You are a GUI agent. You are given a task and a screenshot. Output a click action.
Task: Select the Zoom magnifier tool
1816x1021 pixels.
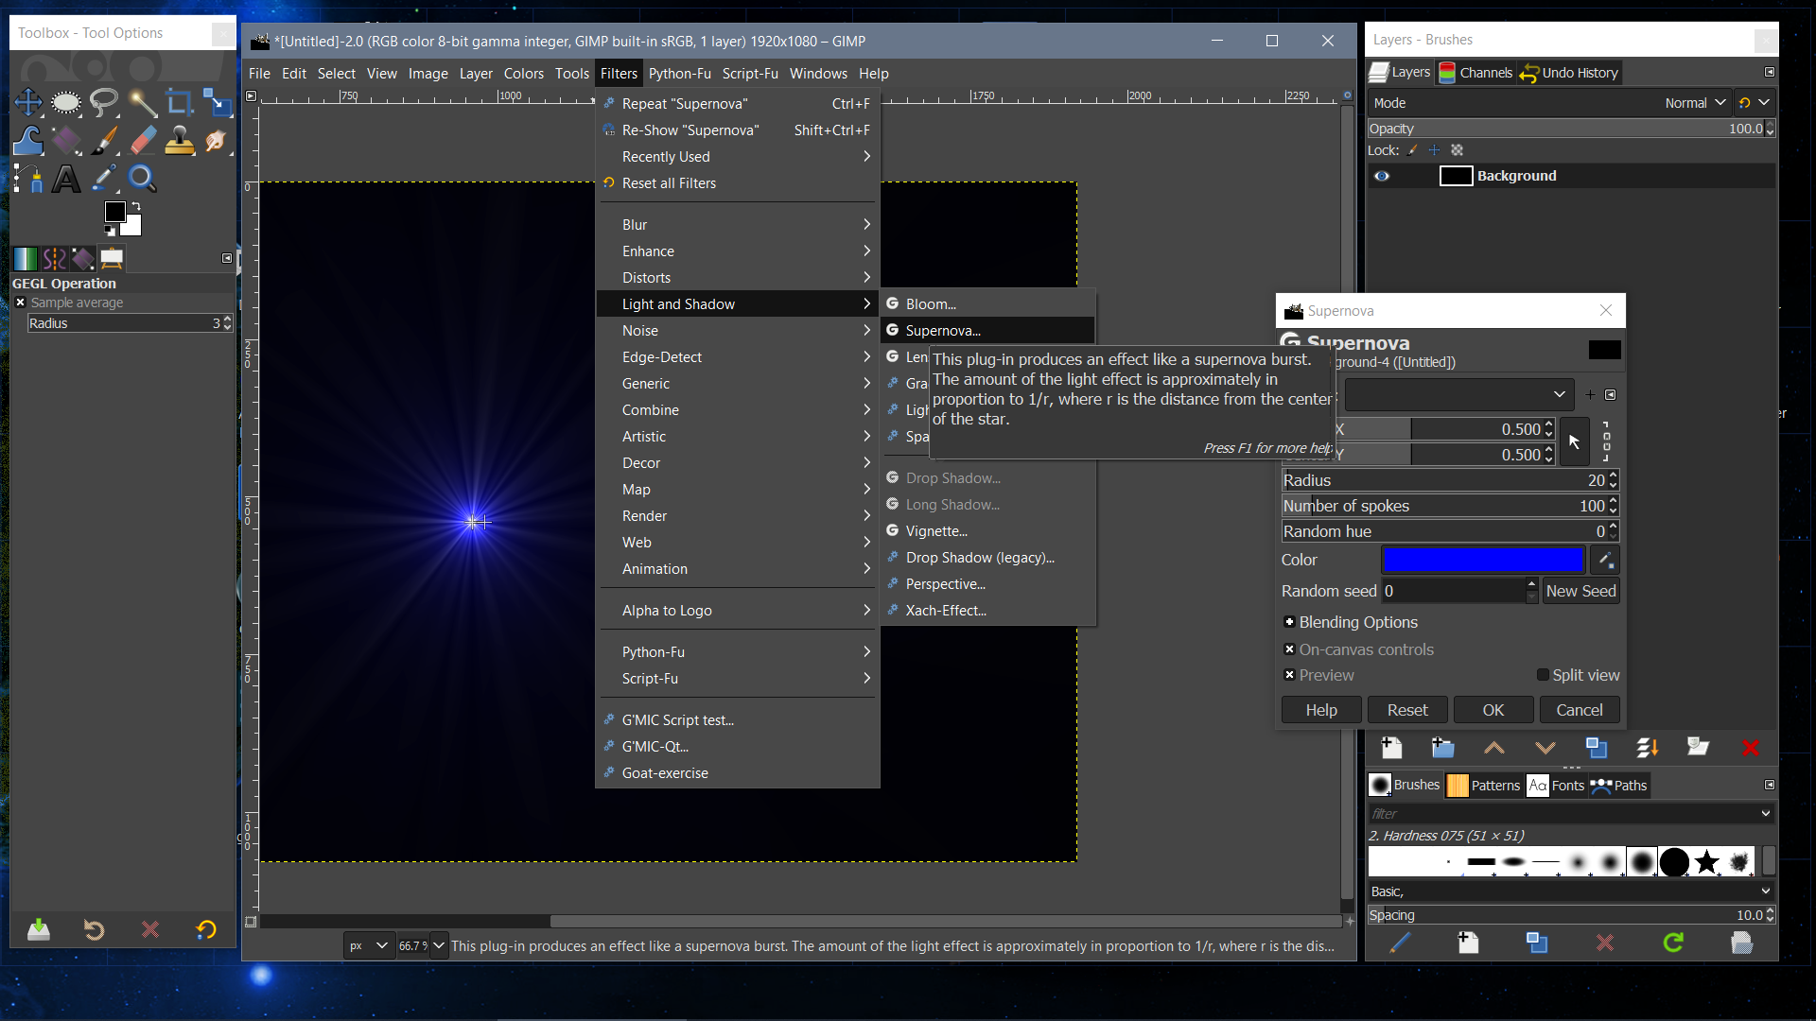(142, 178)
